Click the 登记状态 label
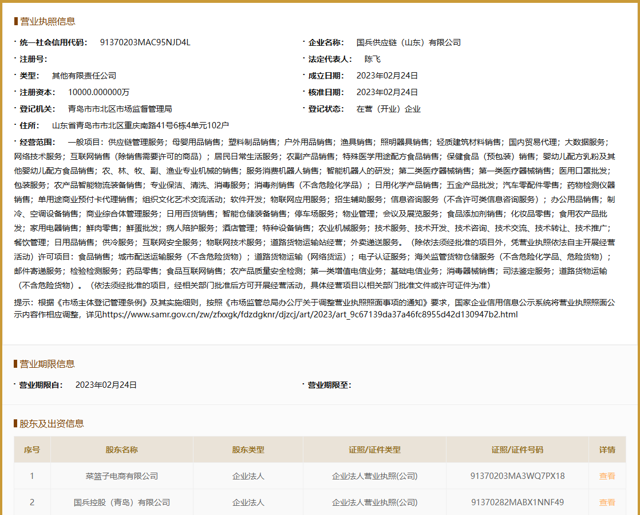Viewport: 640px width, 515px height. pos(326,109)
